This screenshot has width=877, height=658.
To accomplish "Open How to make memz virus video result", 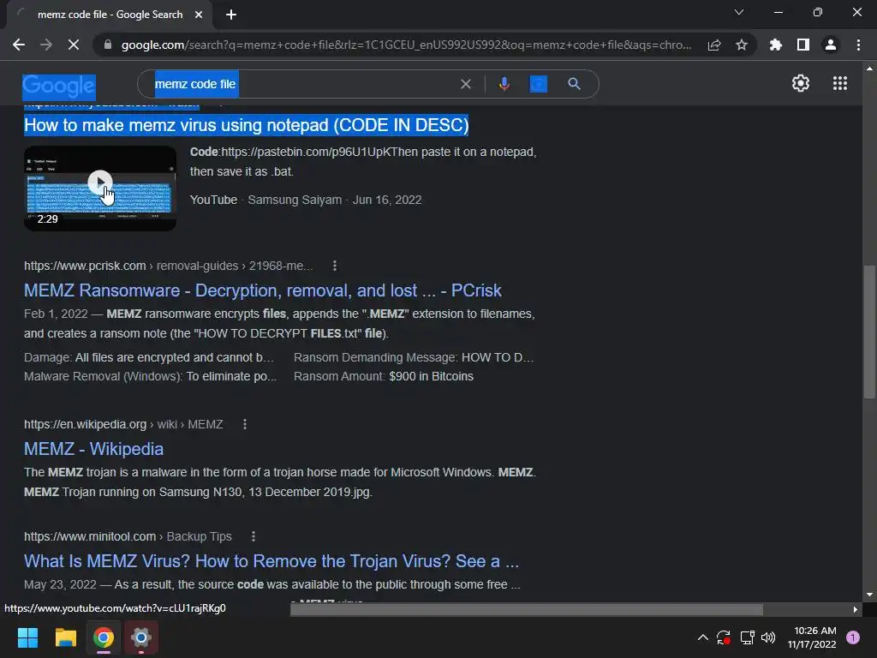I will 246,125.
